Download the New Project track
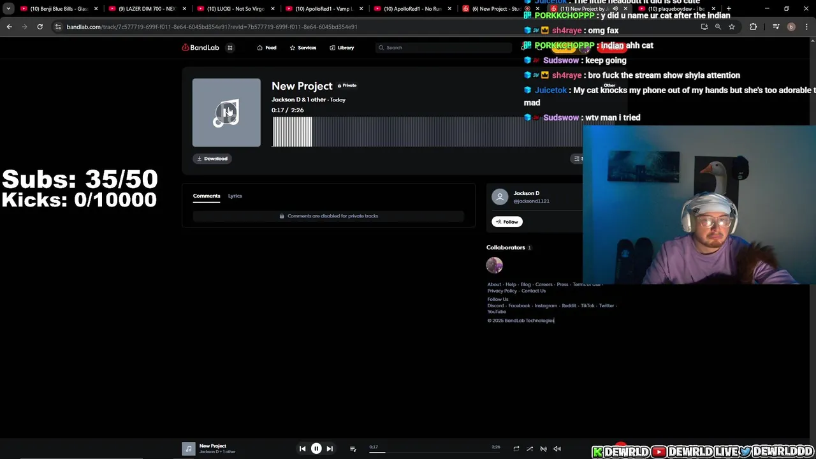 212,159
